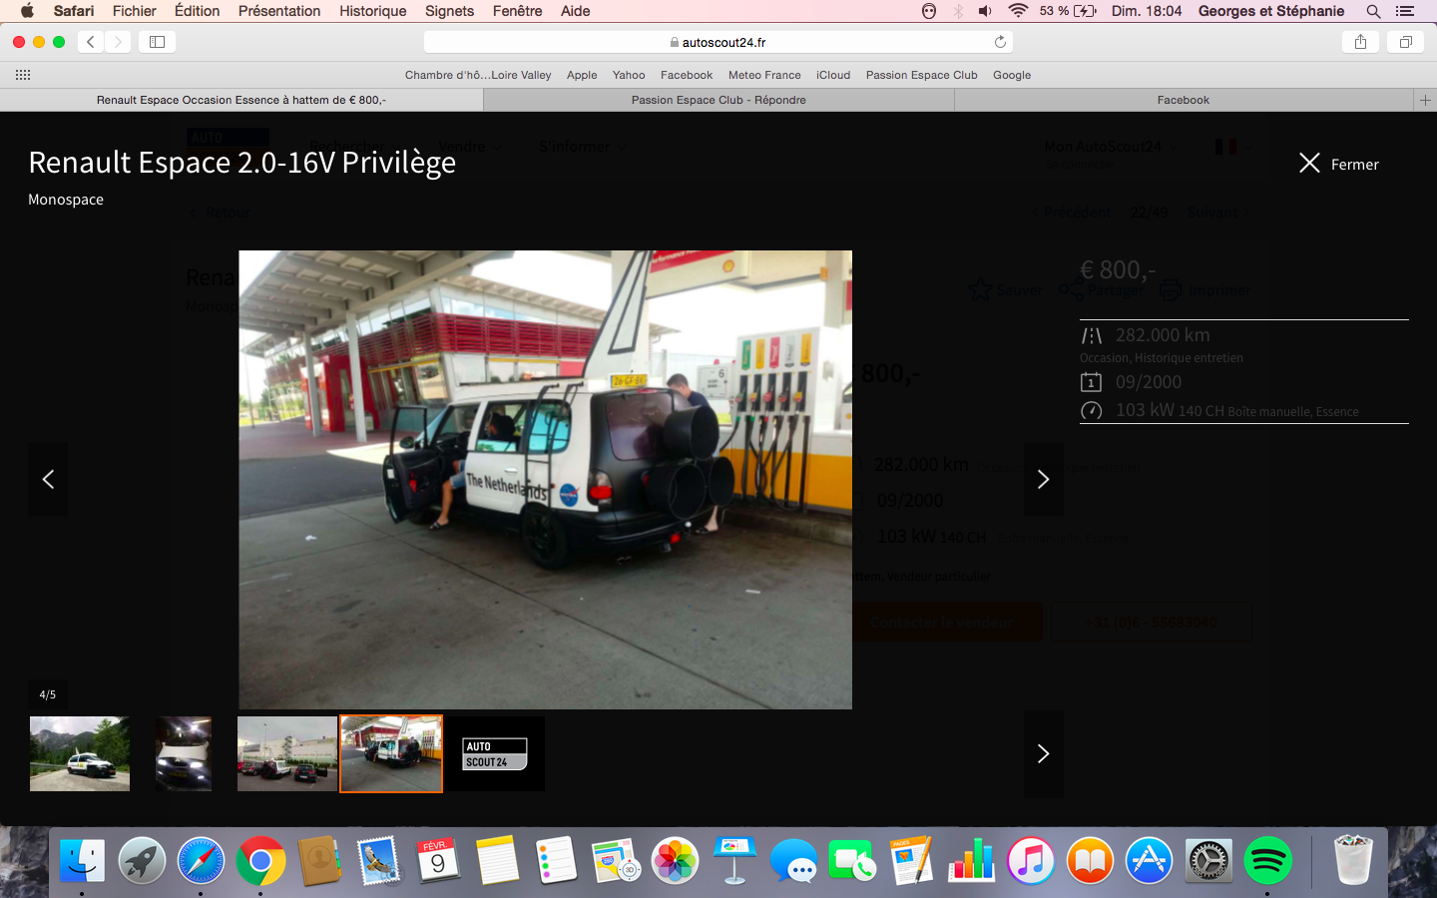Image resolution: width=1437 pixels, height=898 pixels.
Task: Show all tabs overview icon
Action: pos(1405,42)
